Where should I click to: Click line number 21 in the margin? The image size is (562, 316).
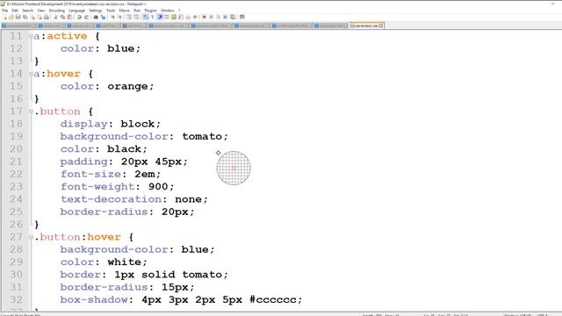16,162
